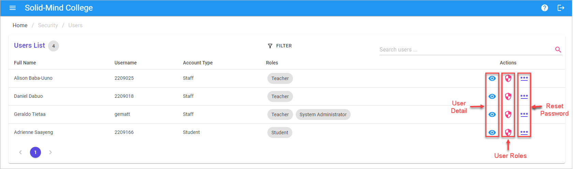Open user roles for Geraldo Tietaa

click(x=508, y=114)
